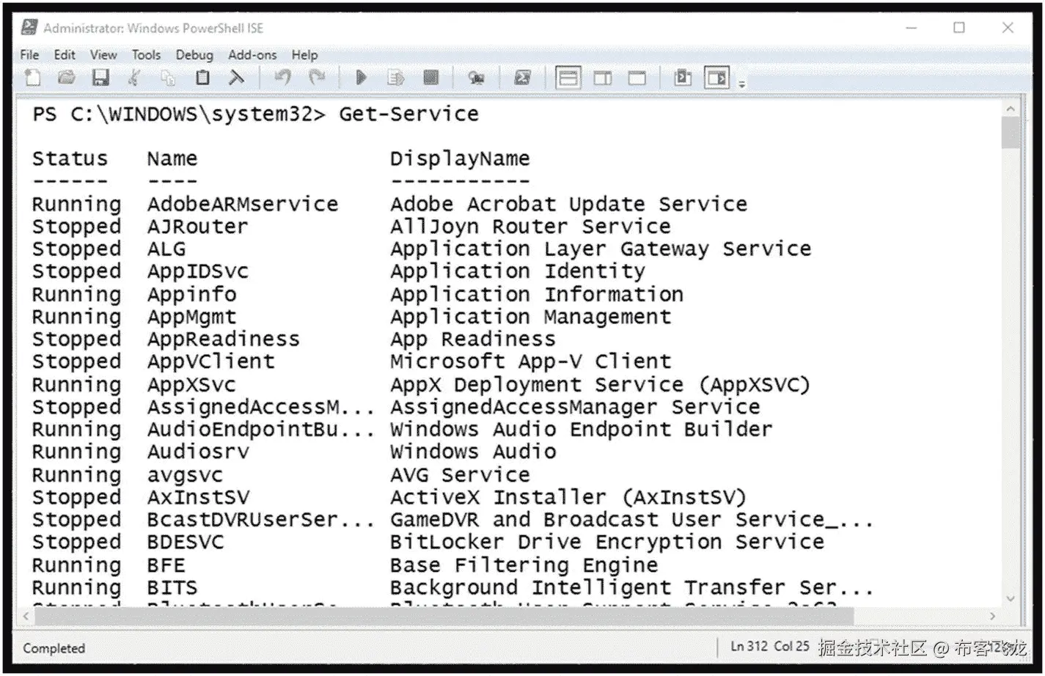This screenshot has height=676, width=1045.
Task: Click the ALG service name
Action: point(166,249)
